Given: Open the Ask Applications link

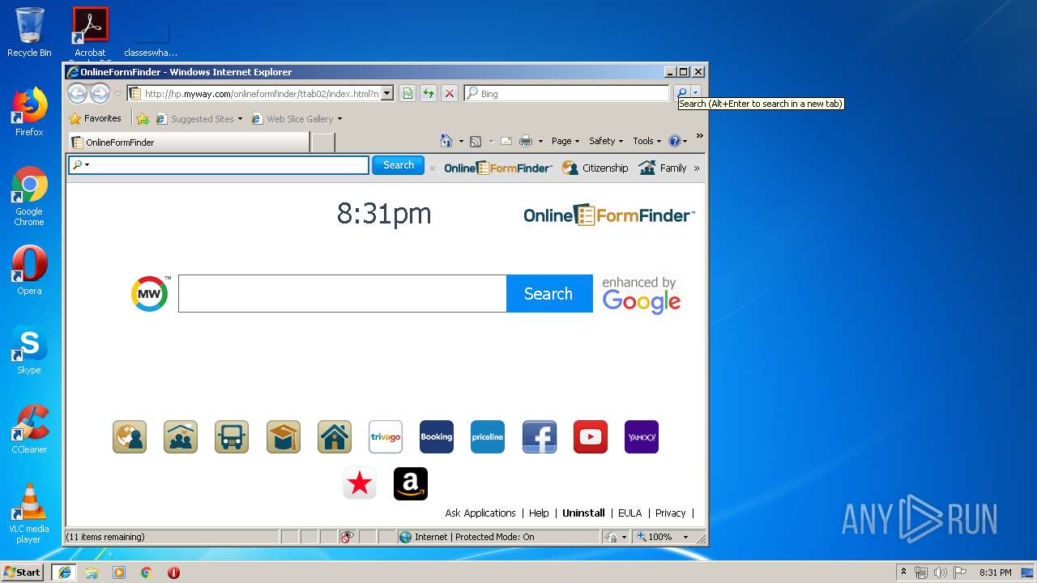Looking at the screenshot, I should 480,513.
